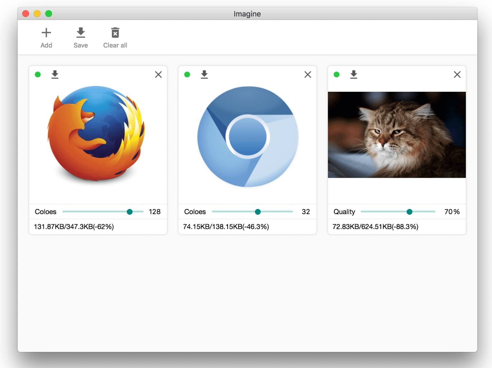Adjust the 32 colors slider handle
Image resolution: width=492 pixels, height=368 pixels.
coord(258,212)
